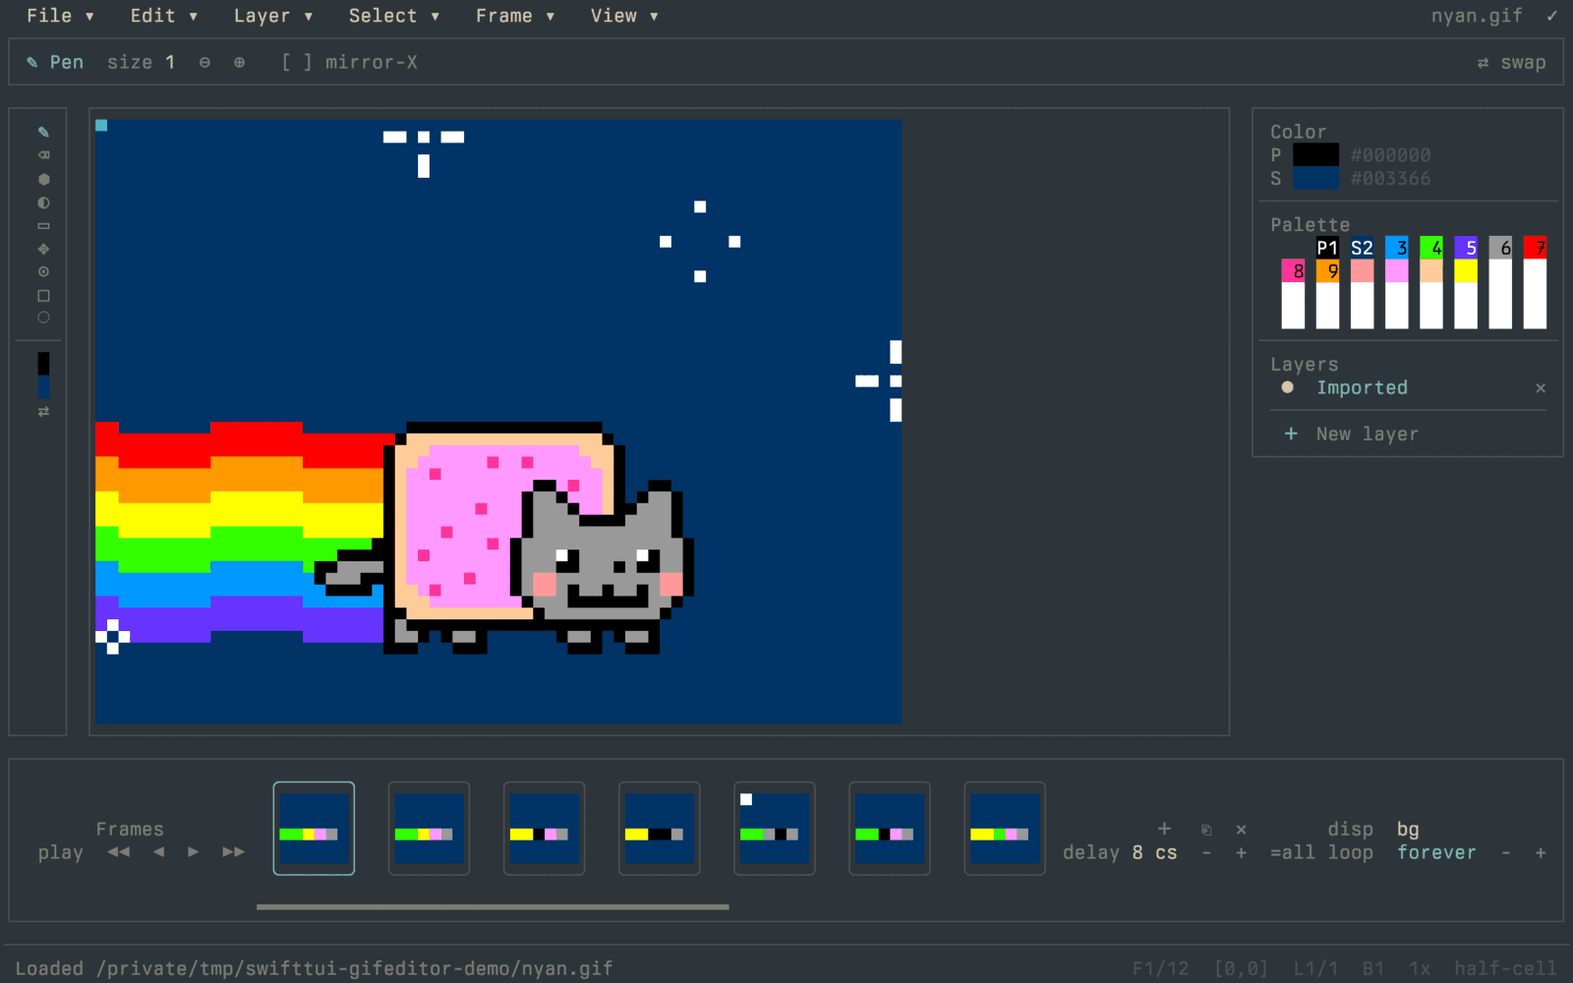Toggle visibility dot of Imported layer
Viewport: 1573px width, 983px height.
(x=1288, y=387)
